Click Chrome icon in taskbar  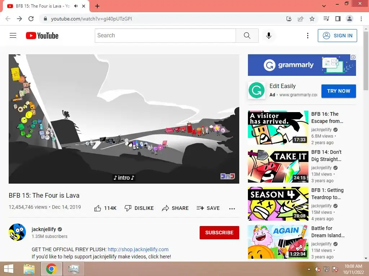pos(51,269)
